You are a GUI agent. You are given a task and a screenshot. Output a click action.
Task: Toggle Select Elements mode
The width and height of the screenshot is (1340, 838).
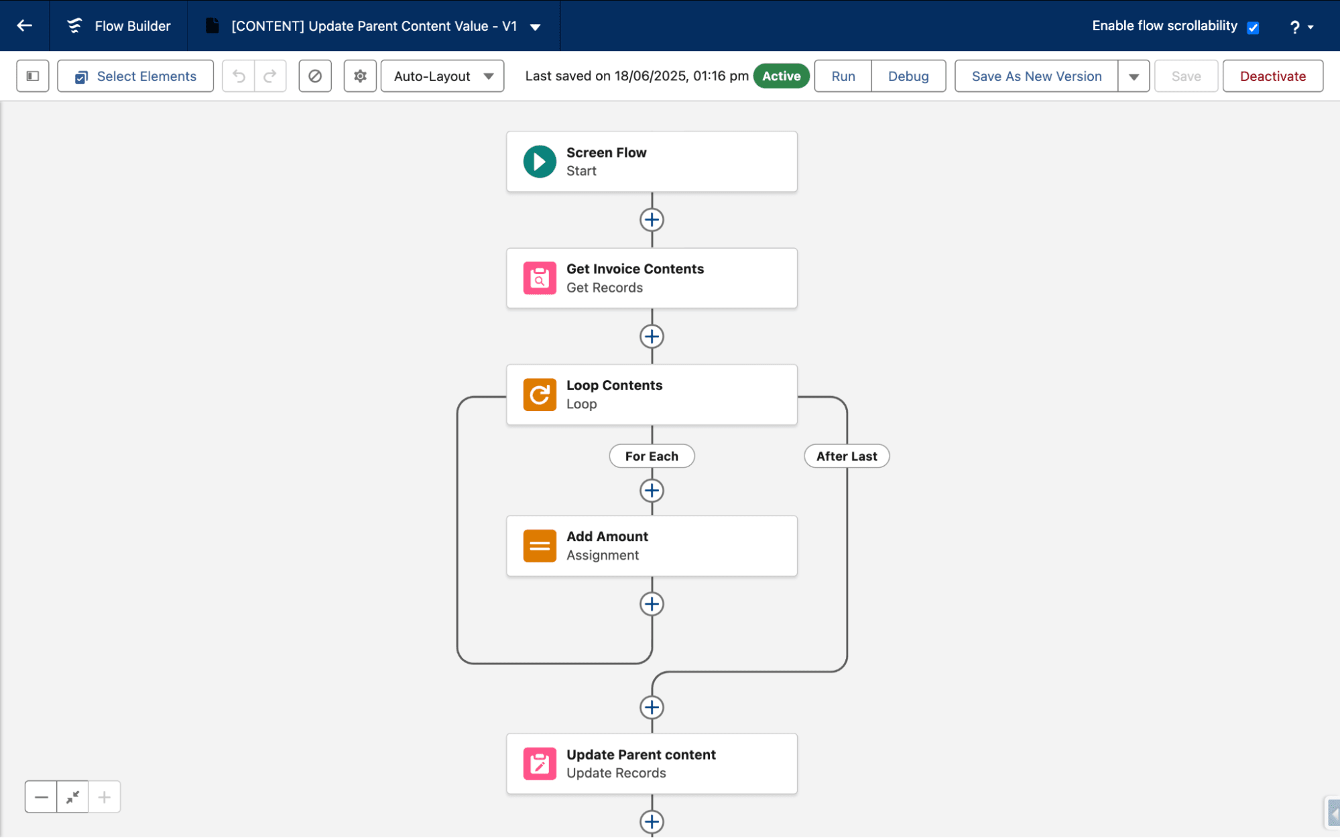pos(135,76)
